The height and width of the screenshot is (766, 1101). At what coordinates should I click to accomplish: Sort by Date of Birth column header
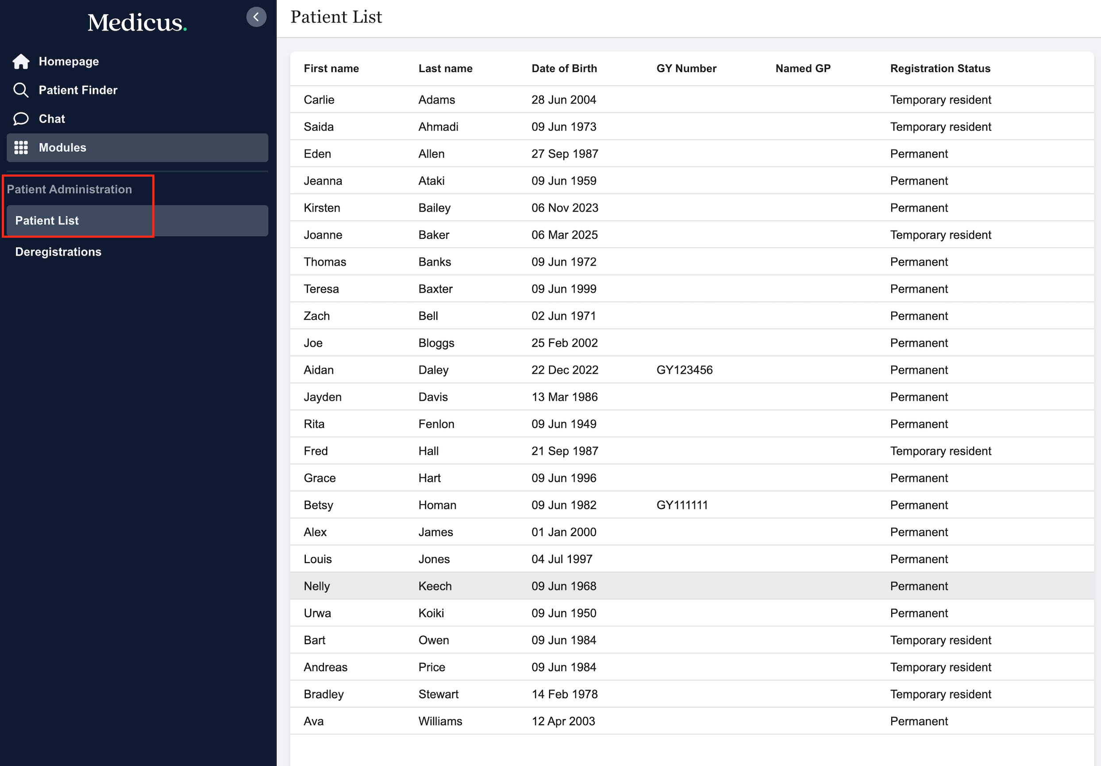coord(564,69)
